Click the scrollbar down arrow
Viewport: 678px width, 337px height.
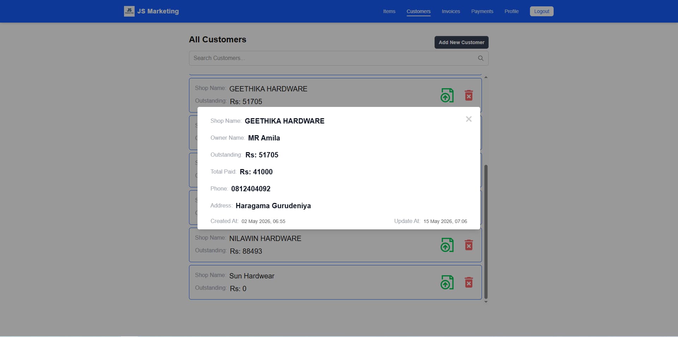click(x=486, y=302)
